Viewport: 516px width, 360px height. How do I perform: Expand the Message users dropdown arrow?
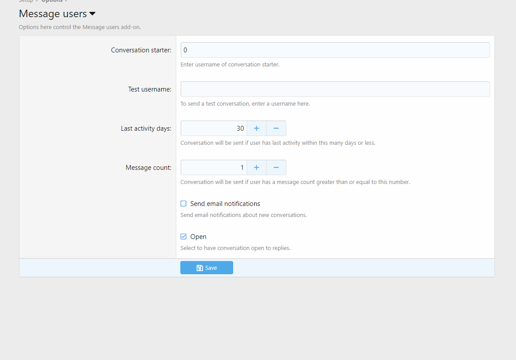point(93,14)
